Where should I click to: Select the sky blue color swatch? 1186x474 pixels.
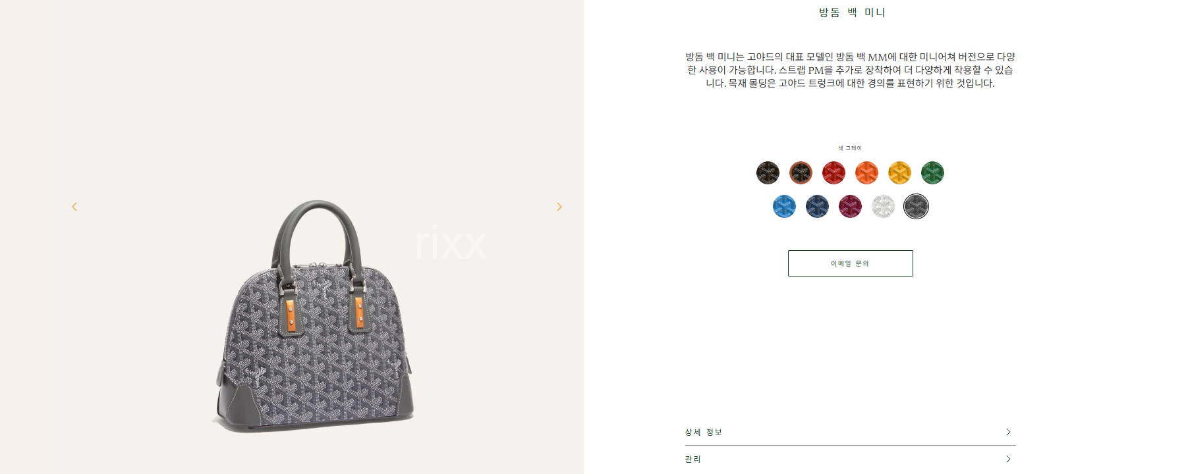pos(784,207)
